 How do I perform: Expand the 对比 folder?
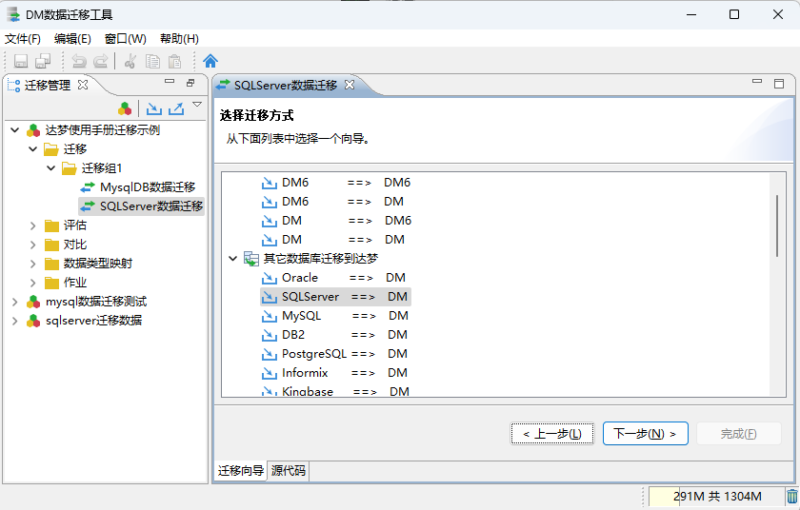[x=33, y=245]
